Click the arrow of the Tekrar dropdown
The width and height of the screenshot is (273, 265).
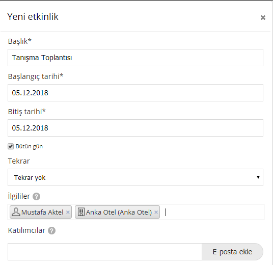[258, 177]
